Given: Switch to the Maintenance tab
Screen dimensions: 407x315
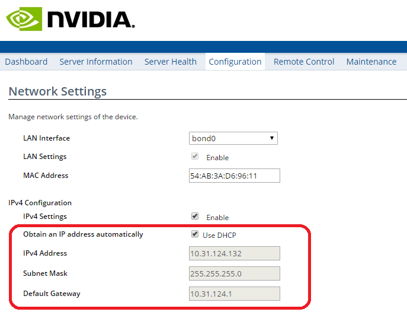Looking at the screenshot, I should point(371,62).
